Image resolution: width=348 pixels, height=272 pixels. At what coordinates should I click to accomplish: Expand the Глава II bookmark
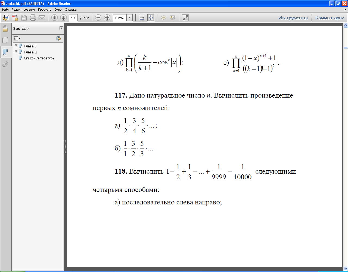pyautogui.click(x=16, y=52)
